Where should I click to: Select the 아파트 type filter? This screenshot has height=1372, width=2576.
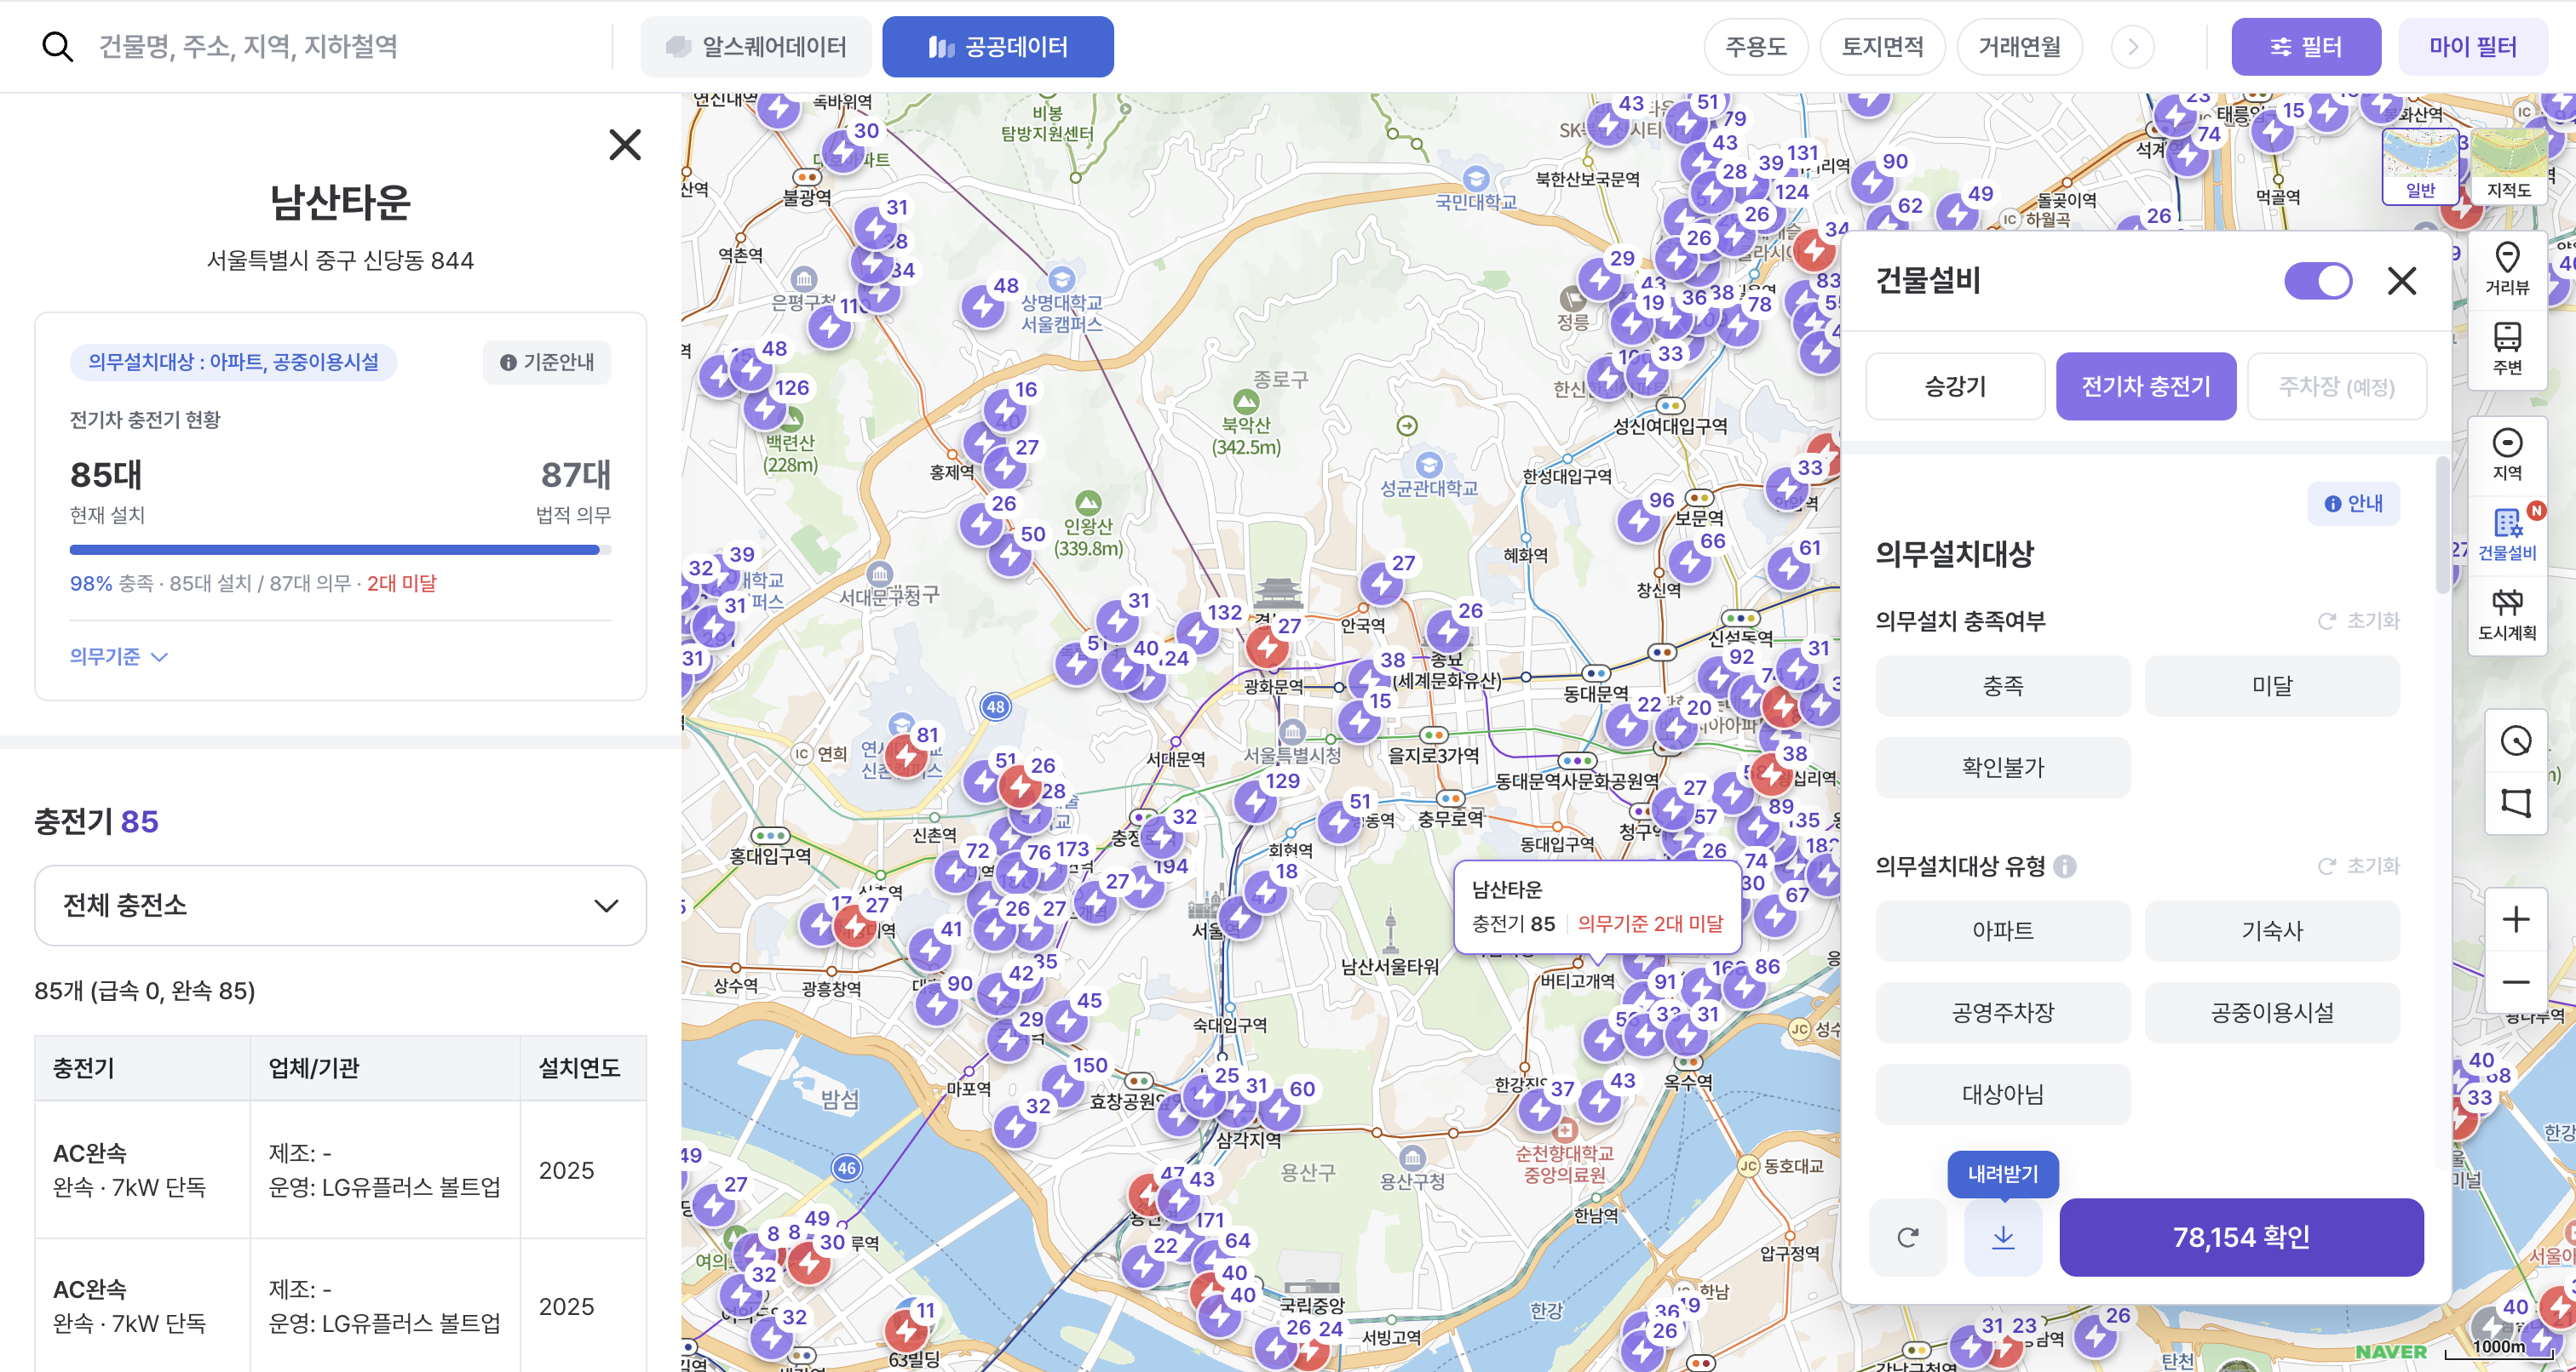[x=2002, y=930]
